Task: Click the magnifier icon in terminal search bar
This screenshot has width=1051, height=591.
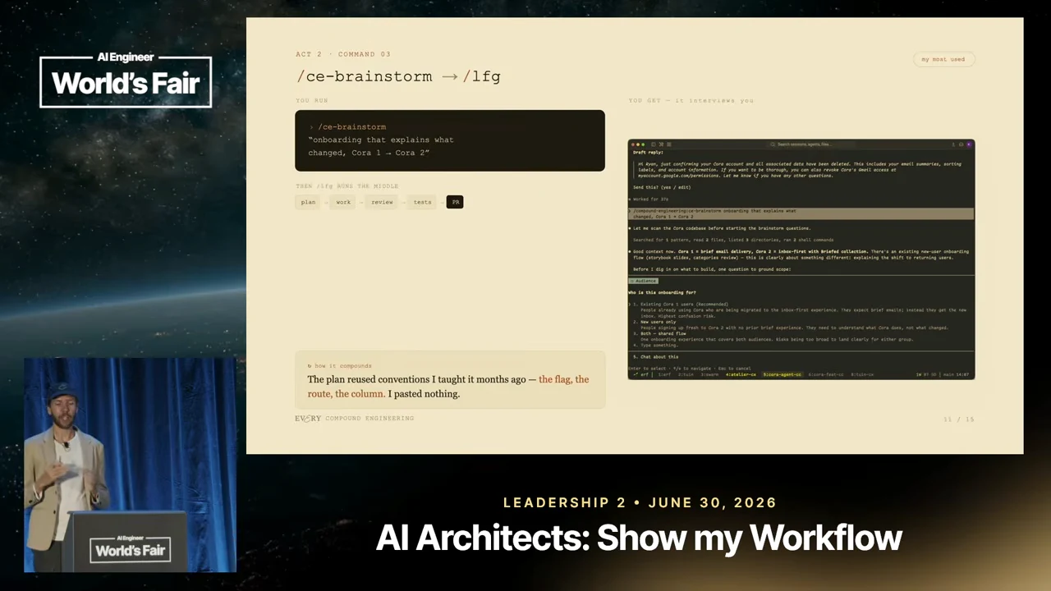Action: (773, 144)
